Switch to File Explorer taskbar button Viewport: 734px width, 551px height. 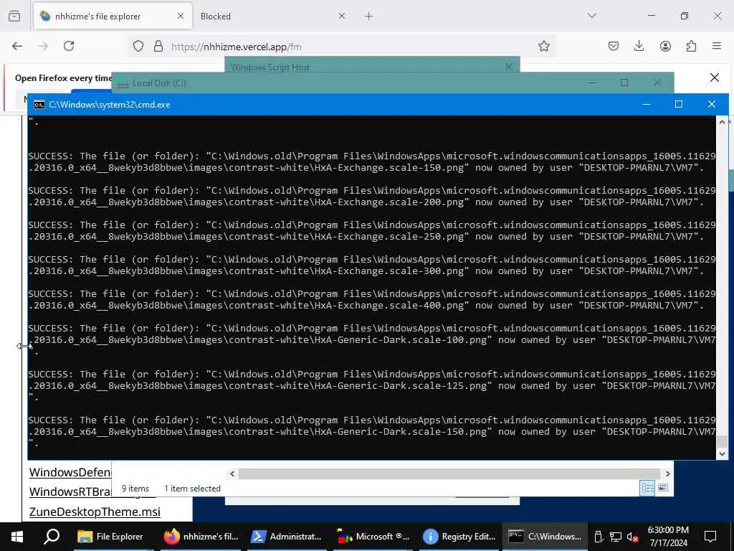[110, 537]
